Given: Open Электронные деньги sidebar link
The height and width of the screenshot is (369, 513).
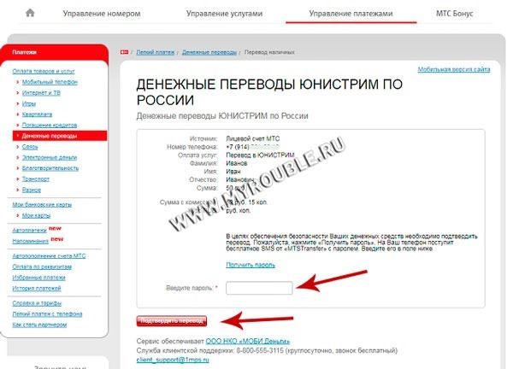Looking at the screenshot, I should (50, 157).
